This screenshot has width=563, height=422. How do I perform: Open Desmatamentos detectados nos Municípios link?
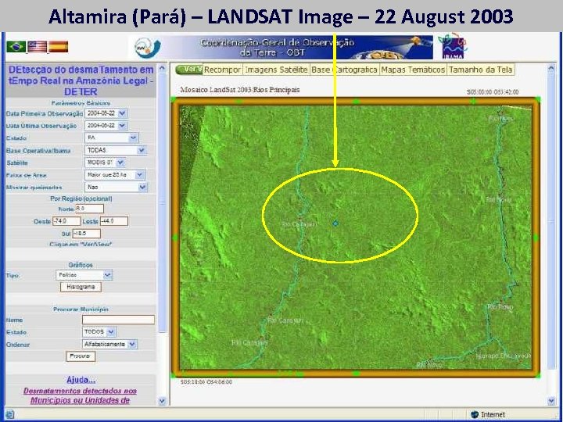pos(80,395)
